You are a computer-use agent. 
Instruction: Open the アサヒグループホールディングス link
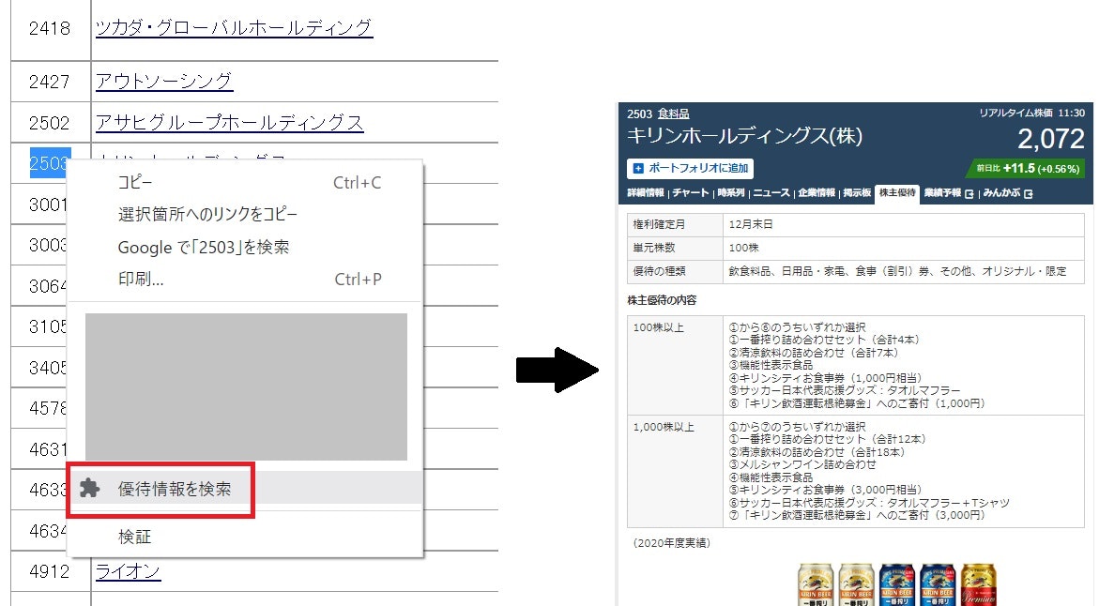pos(229,123)
